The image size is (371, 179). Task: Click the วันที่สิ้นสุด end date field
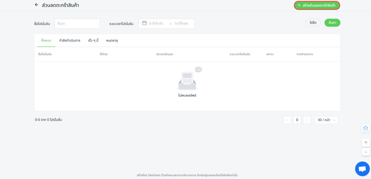pos(182,24)
